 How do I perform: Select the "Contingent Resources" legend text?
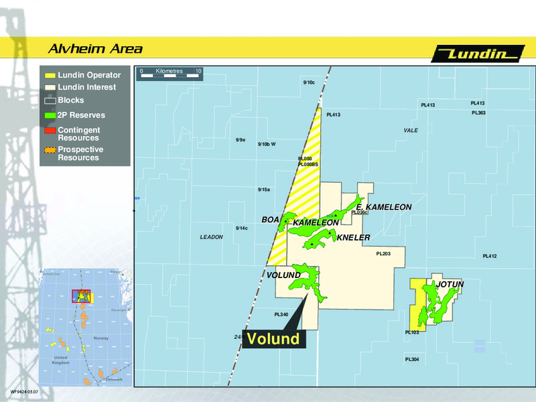click(79, 134)
